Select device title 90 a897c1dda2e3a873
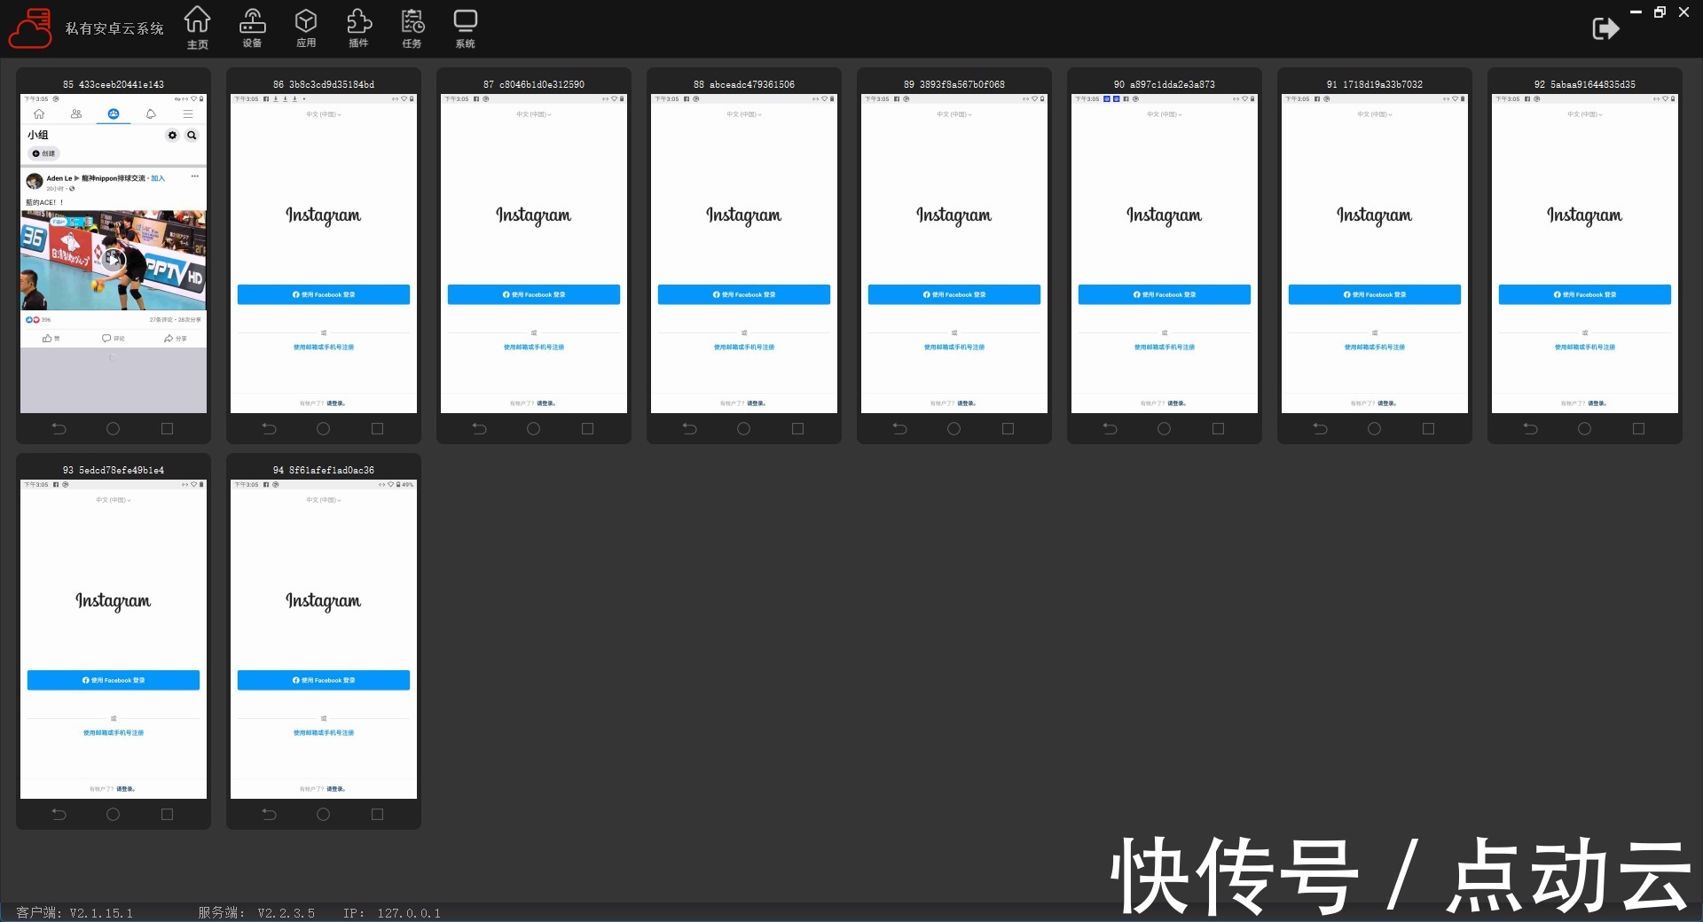The image size is (1703, 922). (x=1165, y=84)
